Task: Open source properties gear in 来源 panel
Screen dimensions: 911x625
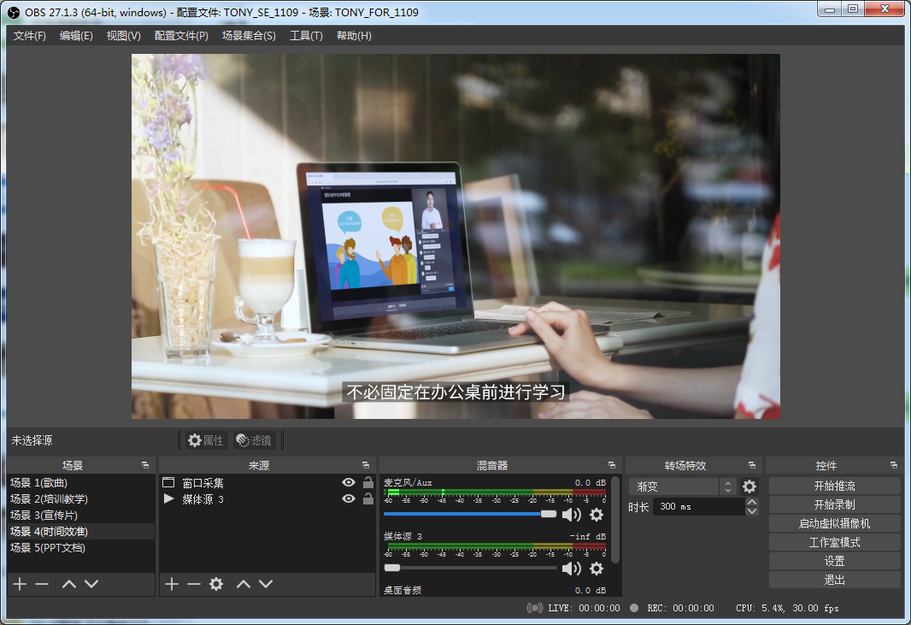Action: pyautogui.click(x=216, y=584)
